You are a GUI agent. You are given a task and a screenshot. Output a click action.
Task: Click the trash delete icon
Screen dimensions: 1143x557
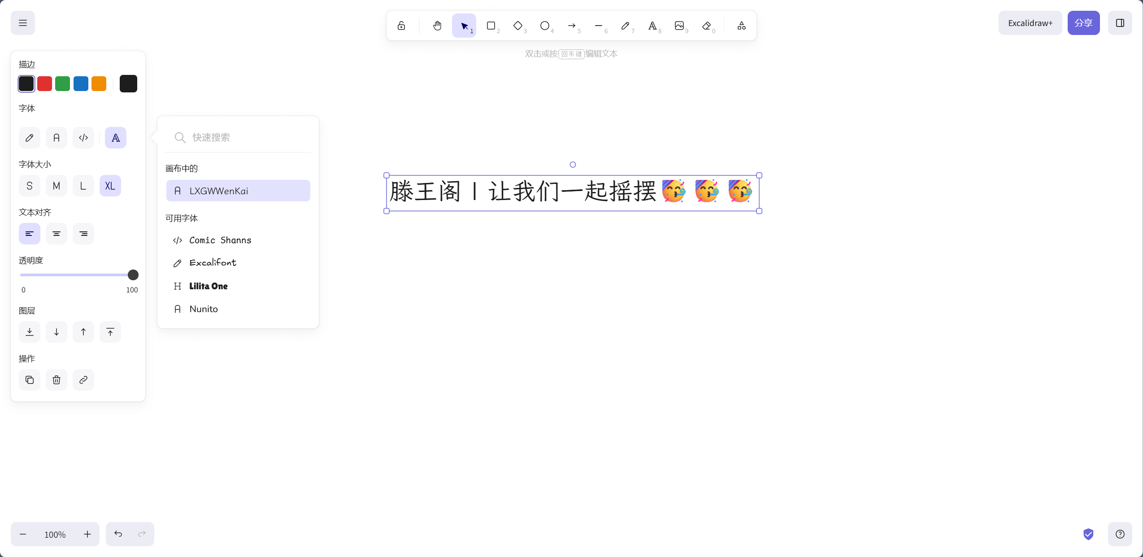[x=56, y=380]
